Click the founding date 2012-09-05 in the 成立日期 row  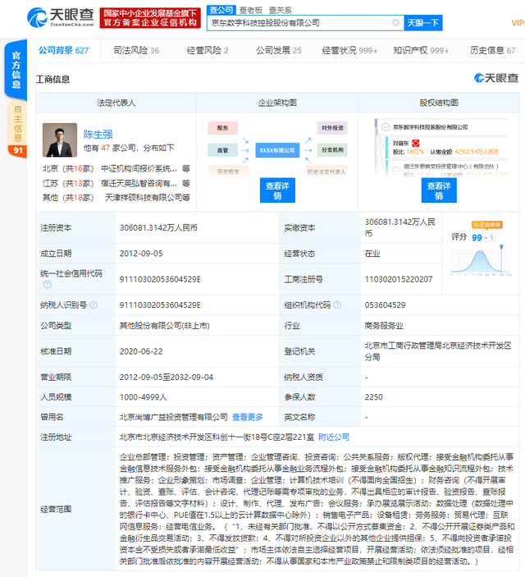pyautogui.click(x=141, y=253)
